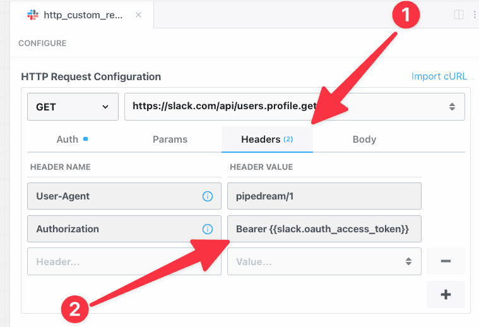Switch to the Body tab

click(x=364, y=140)
